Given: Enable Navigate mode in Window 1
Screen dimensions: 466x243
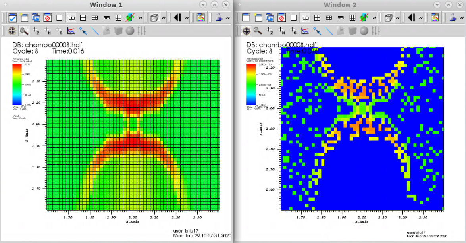Looking at the screenshot, I should (12, 30).
